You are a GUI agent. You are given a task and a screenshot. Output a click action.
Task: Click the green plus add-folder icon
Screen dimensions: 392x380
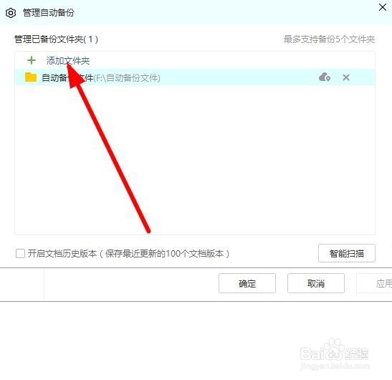pos(32,60)
